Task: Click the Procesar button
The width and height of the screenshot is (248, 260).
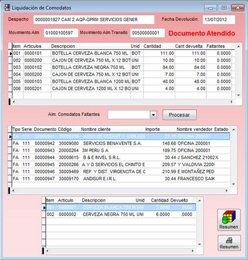Action: (x=179, y=115)
